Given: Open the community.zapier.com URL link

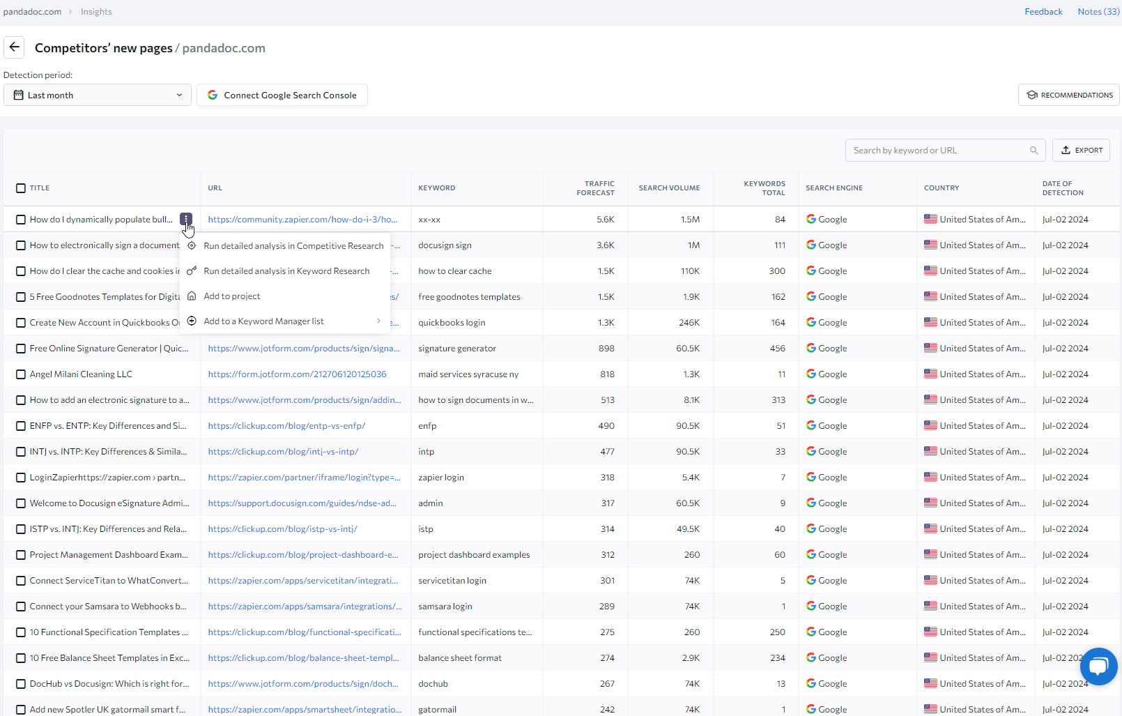Looking at the screenshot, I should point(302,219).
